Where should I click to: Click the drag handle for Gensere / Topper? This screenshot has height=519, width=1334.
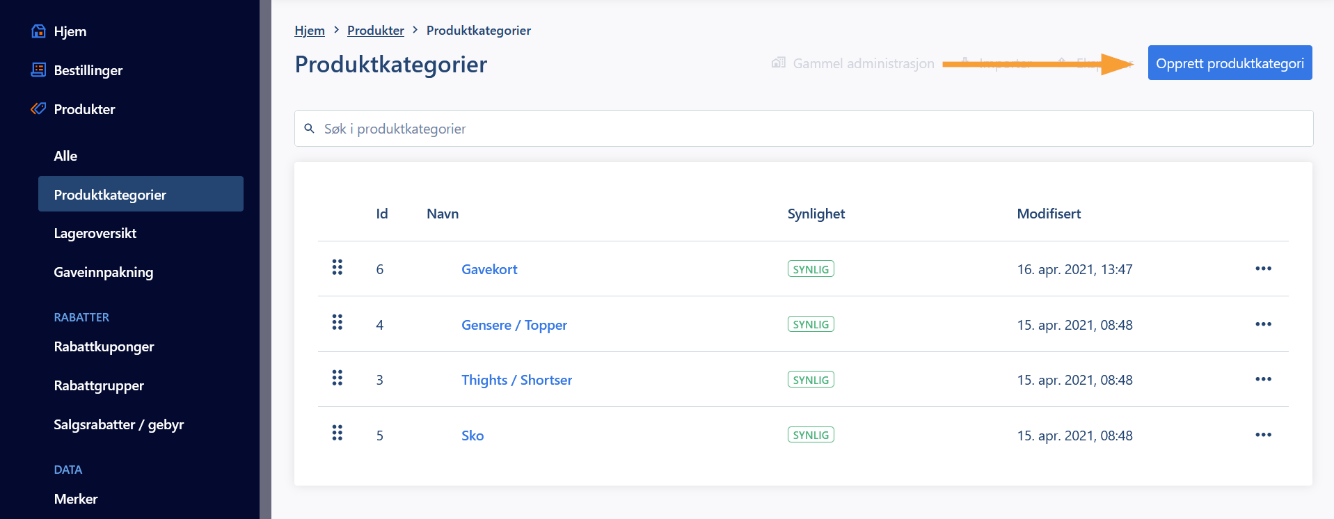click(x=338, y=322)
